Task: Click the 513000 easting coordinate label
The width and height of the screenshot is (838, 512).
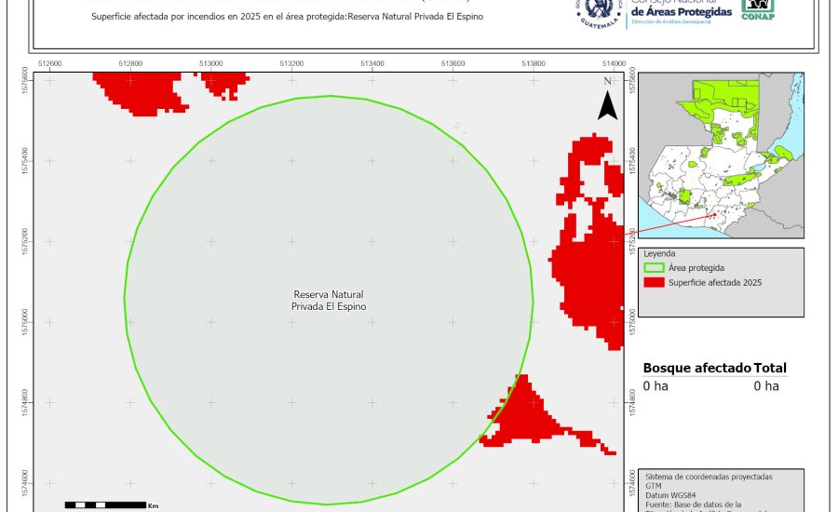Action: pyautogui.click(x=210, y=63)
